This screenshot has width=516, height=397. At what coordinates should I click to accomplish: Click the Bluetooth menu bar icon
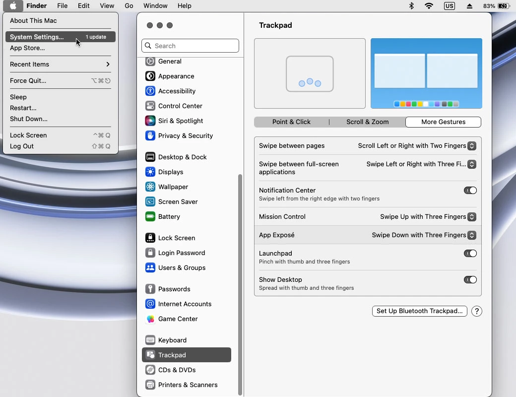pyautogui.click(x=411, y=6)
